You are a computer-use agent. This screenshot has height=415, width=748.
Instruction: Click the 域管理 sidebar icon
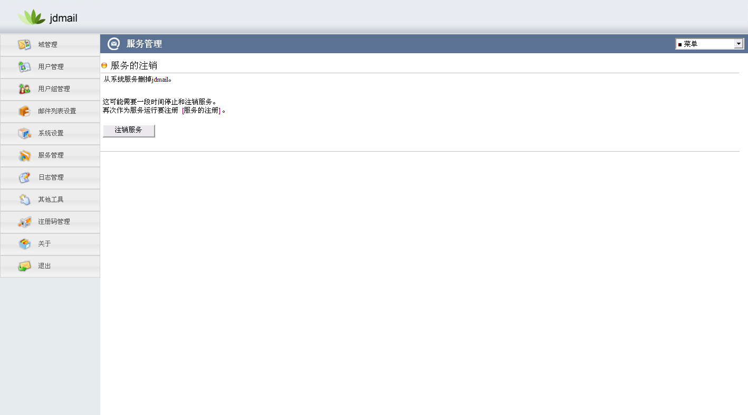coord(24,45)
